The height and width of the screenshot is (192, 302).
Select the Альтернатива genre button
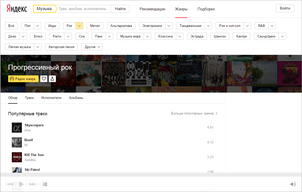click(x=121, y=26)
